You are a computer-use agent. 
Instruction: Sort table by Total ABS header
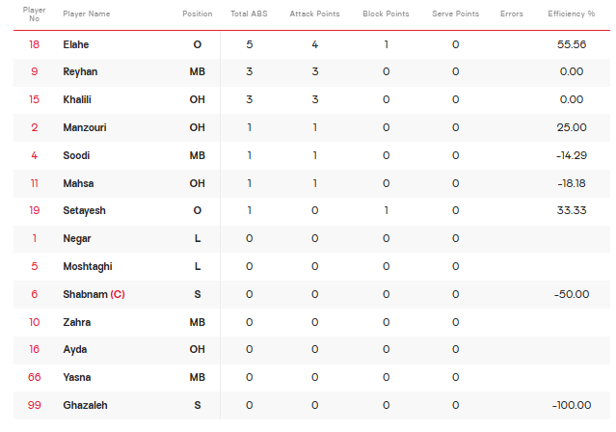(x=249, y=13)
